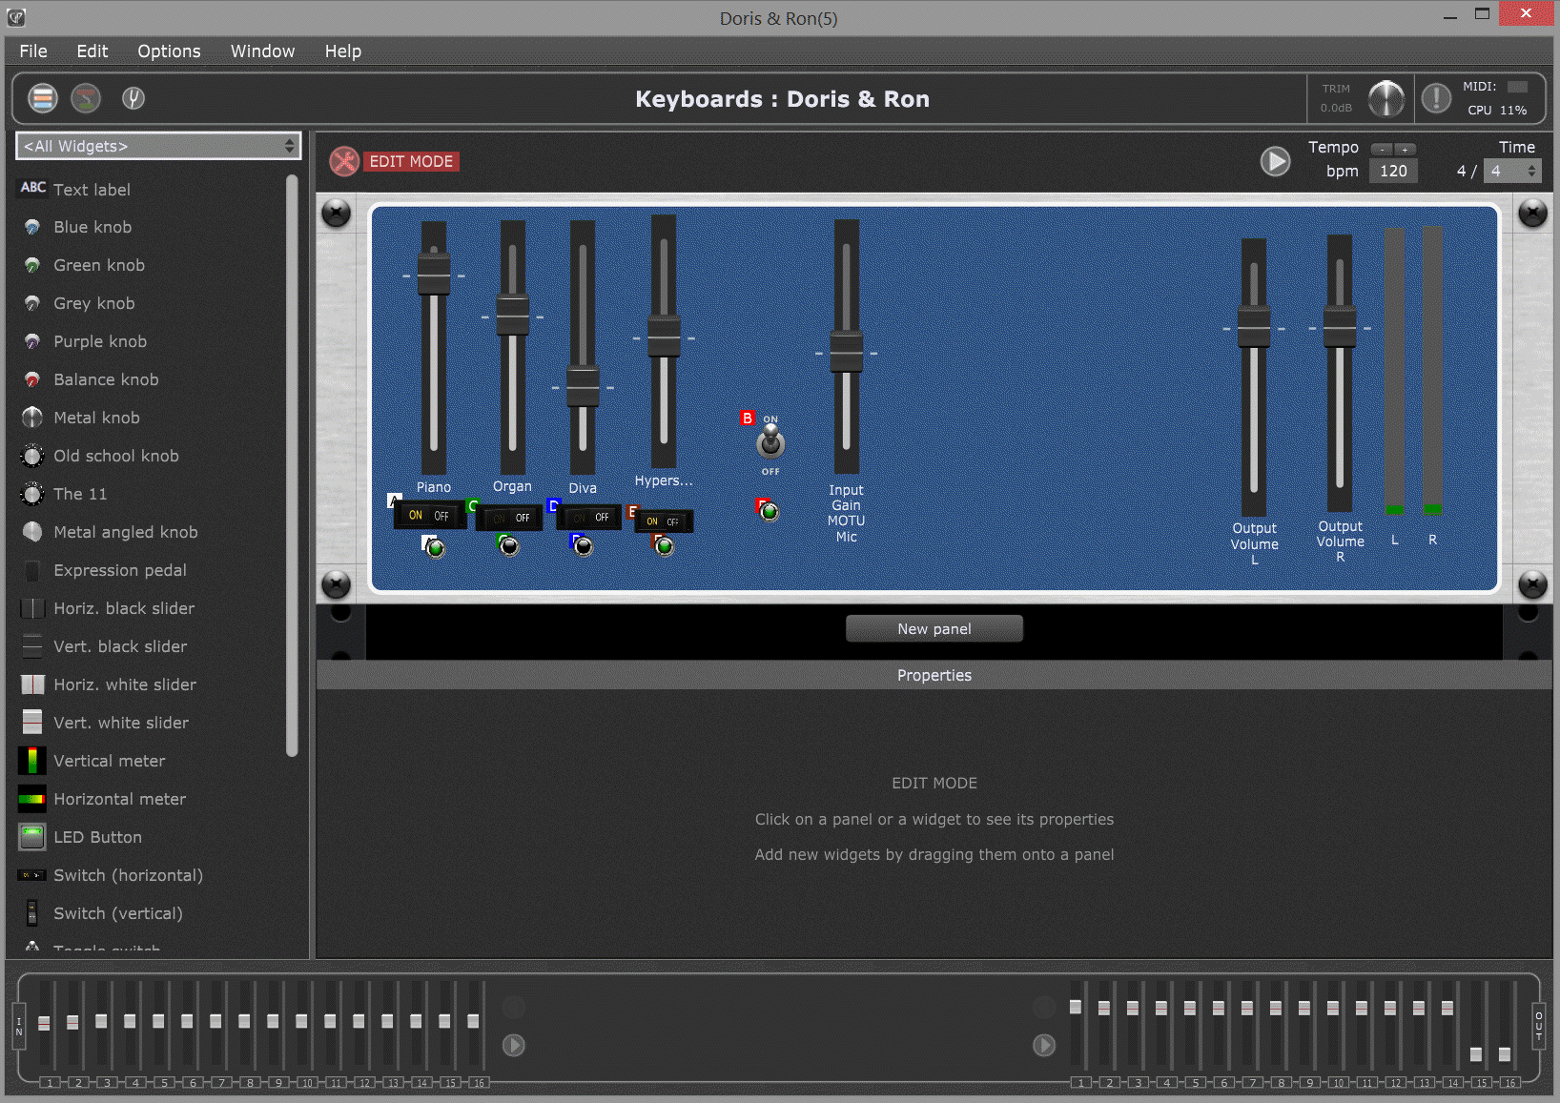Select the Old school knob widget
The image size is (1560, 1103).
pyautogui.click(x=116, y=456)
